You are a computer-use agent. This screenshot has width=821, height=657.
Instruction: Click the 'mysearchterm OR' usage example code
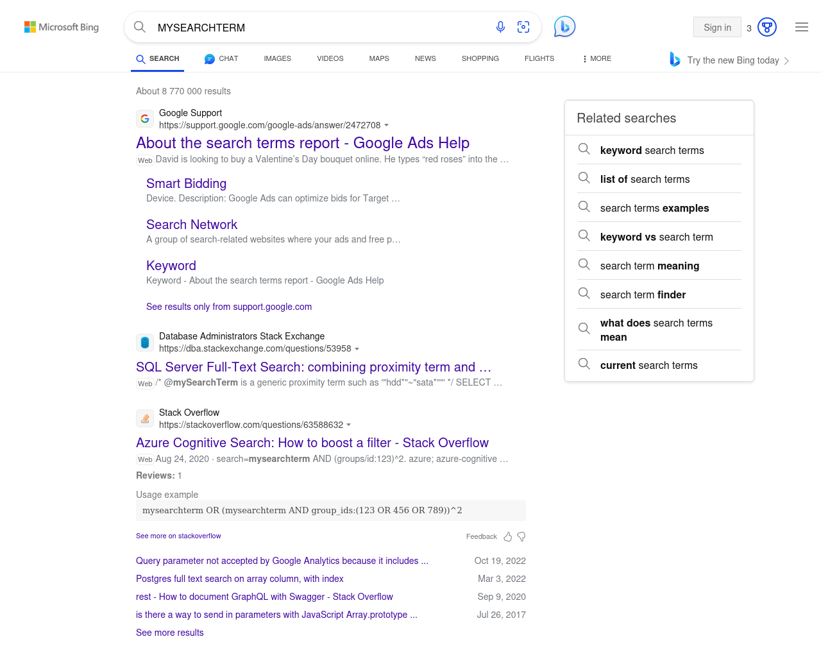point(331,510)
